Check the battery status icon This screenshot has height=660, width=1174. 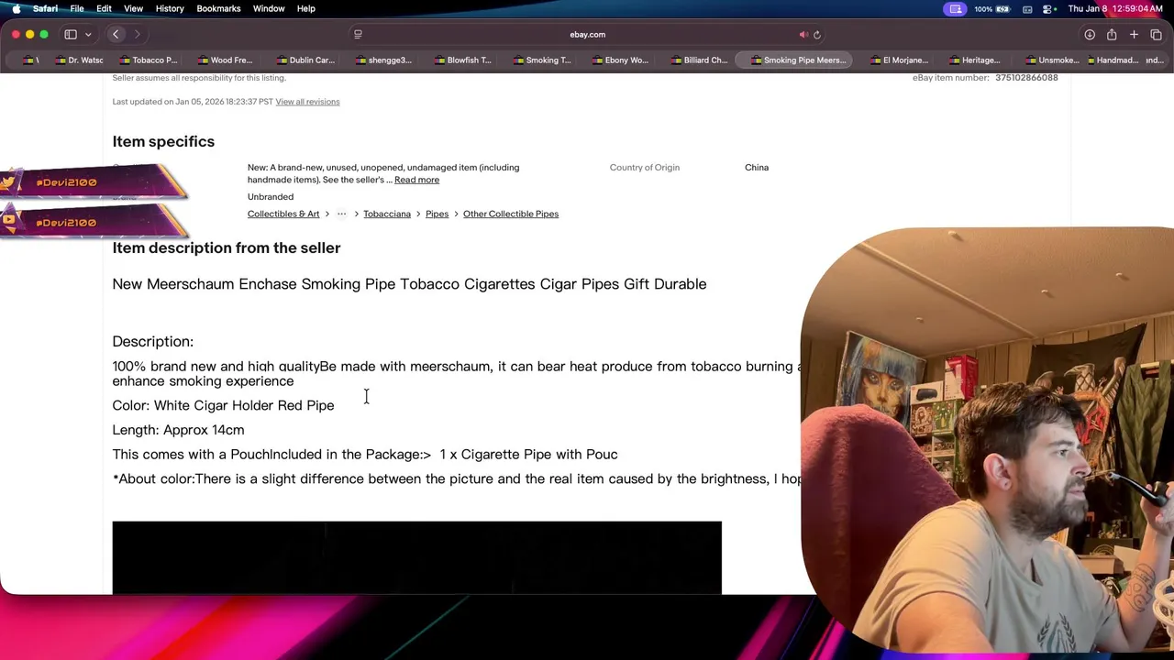coord(1003,9)
